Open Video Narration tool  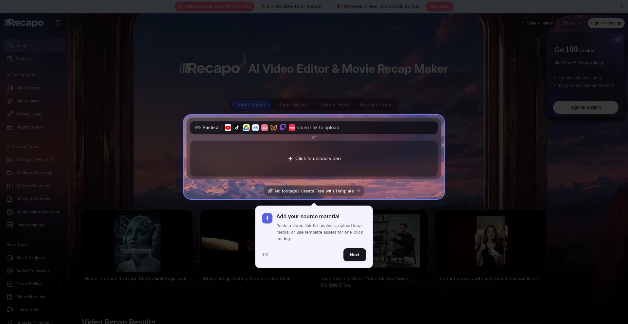coord(34,297)
